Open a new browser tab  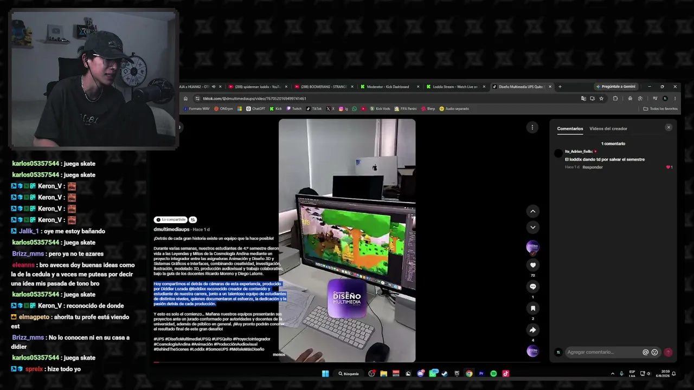tap(560, 87)
